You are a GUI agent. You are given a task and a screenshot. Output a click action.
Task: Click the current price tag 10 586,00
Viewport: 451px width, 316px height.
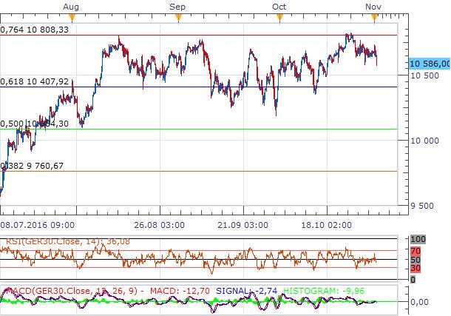tap(429, 64)
